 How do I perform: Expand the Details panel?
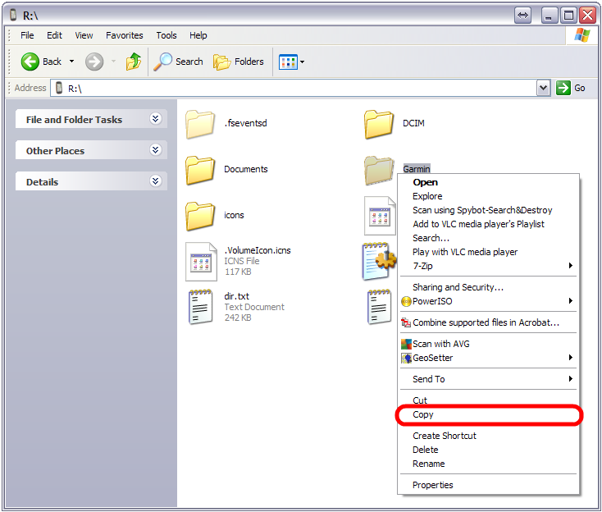point(155,181)
